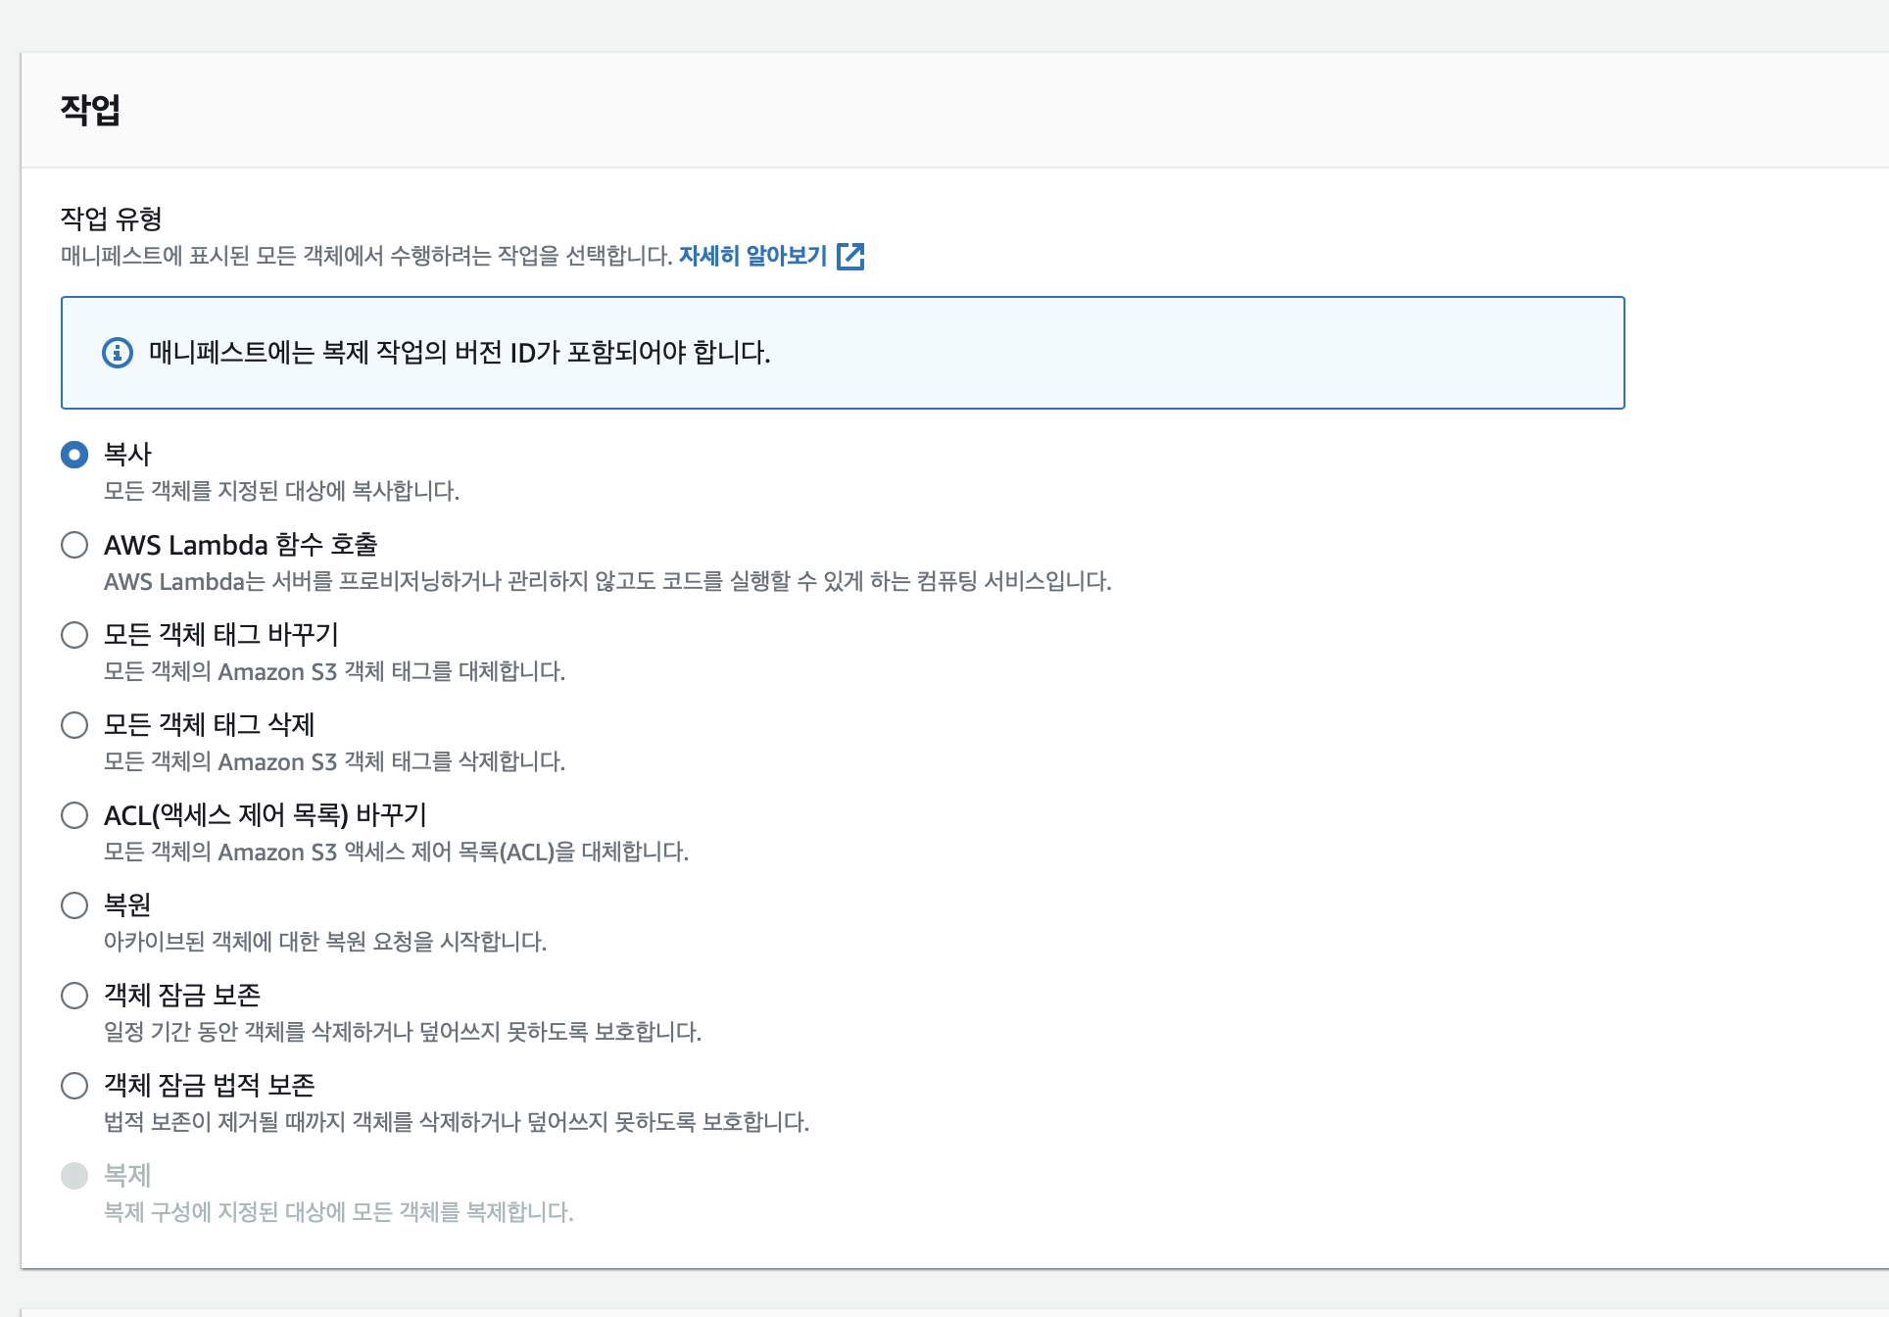Select the 복사 radio button
Screen dimensions: 1889x1317
click(x=74, y=455)
